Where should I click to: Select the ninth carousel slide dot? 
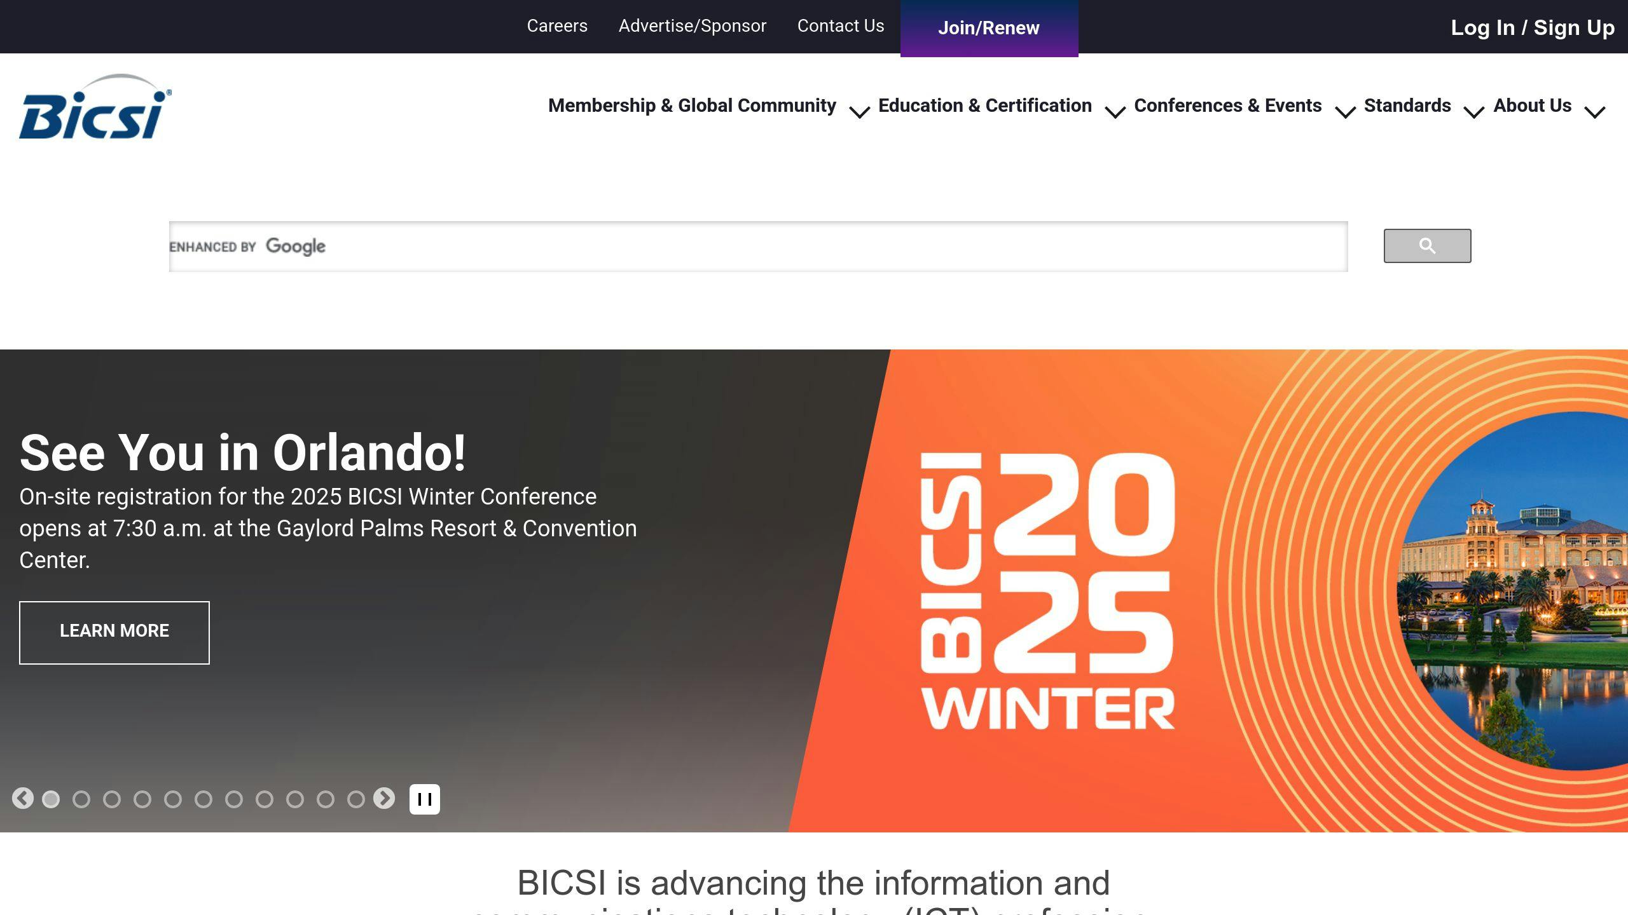[x=295, y=799]
